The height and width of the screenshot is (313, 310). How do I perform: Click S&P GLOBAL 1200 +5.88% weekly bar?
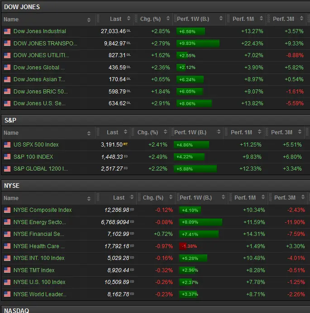(195, 169)
